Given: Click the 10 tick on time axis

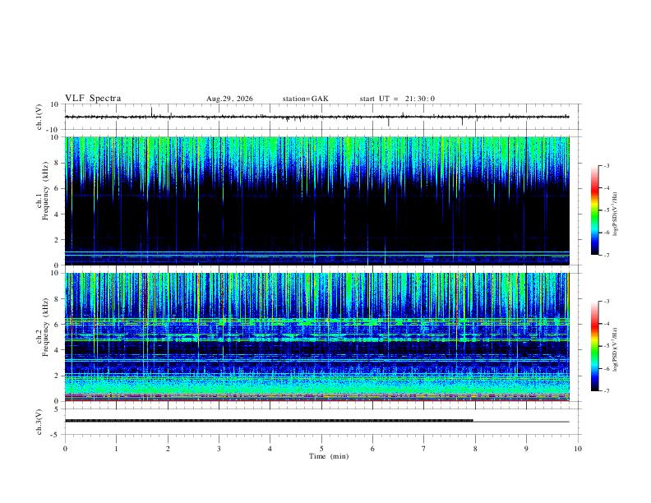Looking at the screenshot, I should click(578, 449).
